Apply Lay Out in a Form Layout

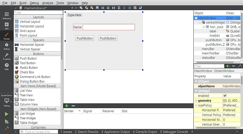[x=124, y=8]
